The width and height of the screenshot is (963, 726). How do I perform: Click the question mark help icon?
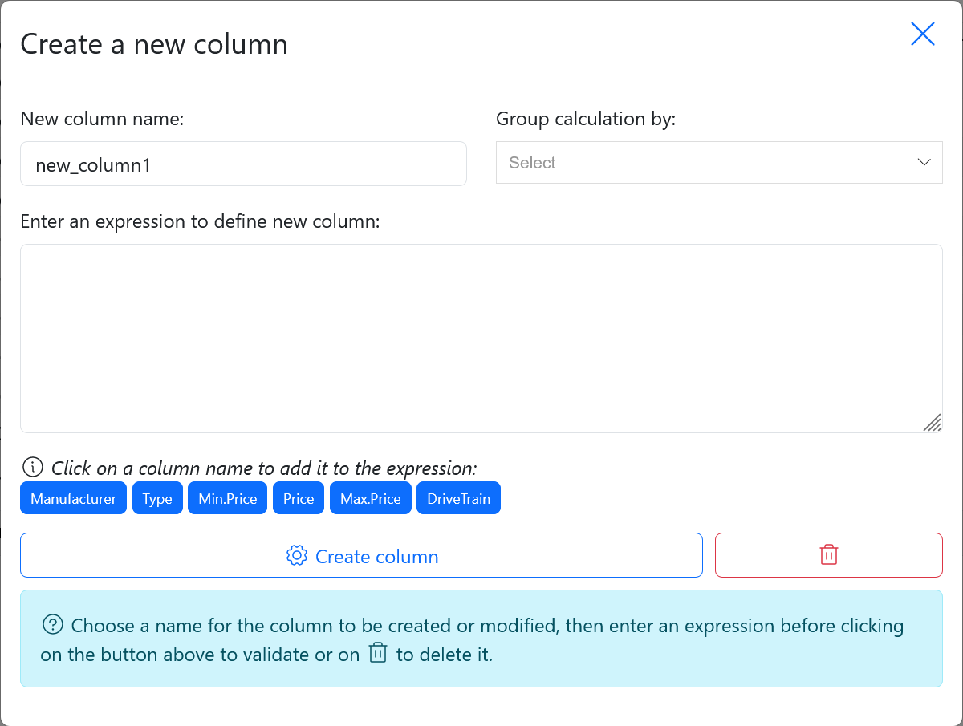point(53,625)
